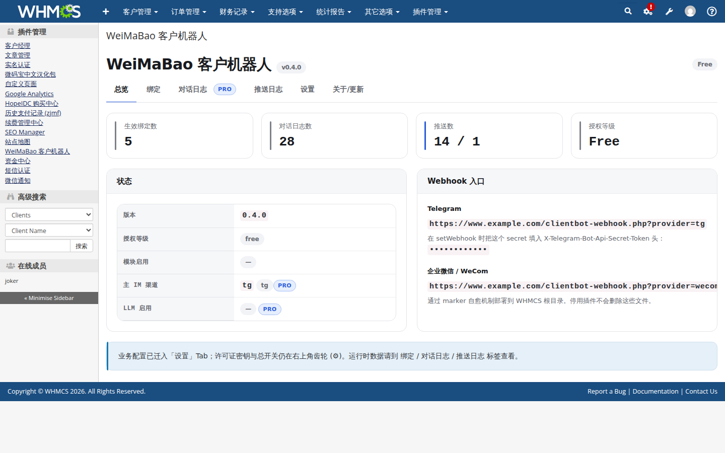Click the 对话日志数 stat card
Screen dimensions: 725x453
pyautogui.click(x=334, y=135)
